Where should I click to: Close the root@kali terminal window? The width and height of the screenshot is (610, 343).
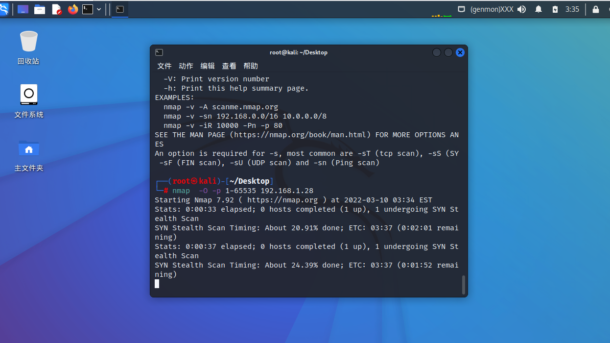[460, 52]
